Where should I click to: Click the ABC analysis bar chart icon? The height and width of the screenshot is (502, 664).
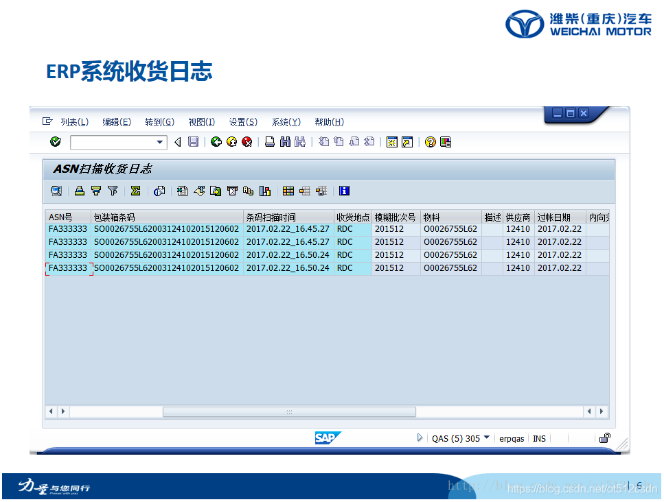[266, 191]
